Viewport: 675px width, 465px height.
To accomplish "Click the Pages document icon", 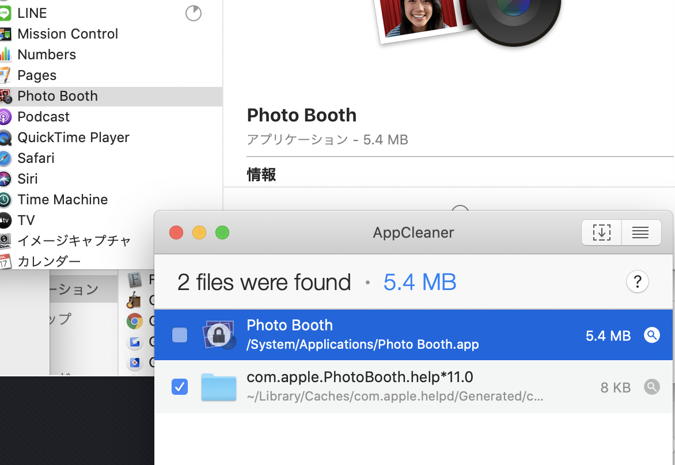I will click(5, 75).
